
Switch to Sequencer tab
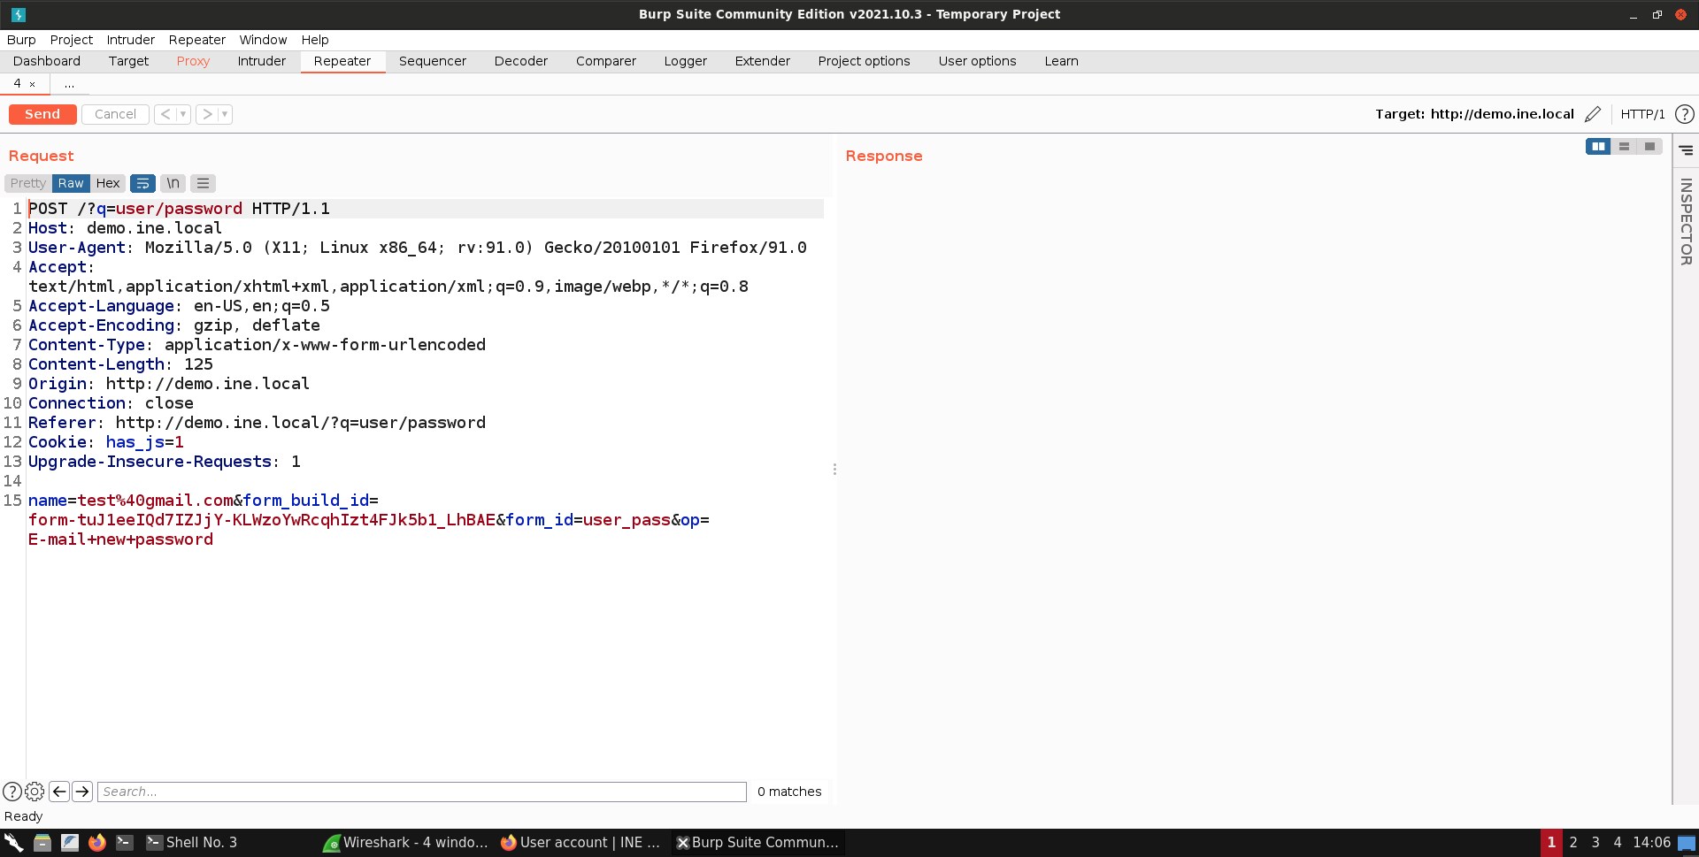pos(433,61)
